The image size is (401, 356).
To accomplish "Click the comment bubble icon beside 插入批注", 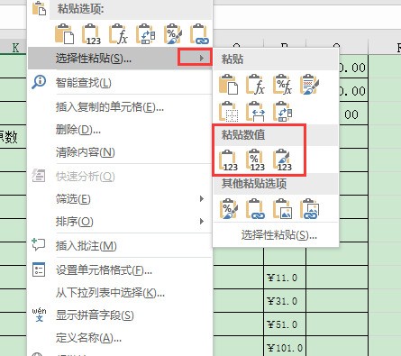I will coord(39,245).
